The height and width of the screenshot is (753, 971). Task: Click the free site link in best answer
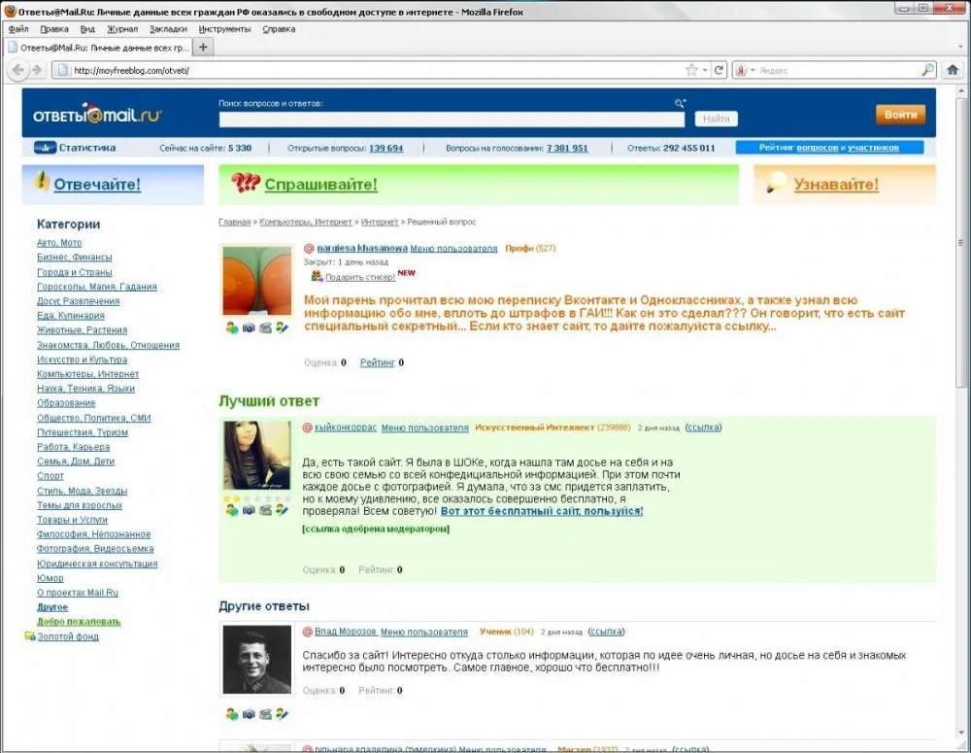tap(542, 511)
